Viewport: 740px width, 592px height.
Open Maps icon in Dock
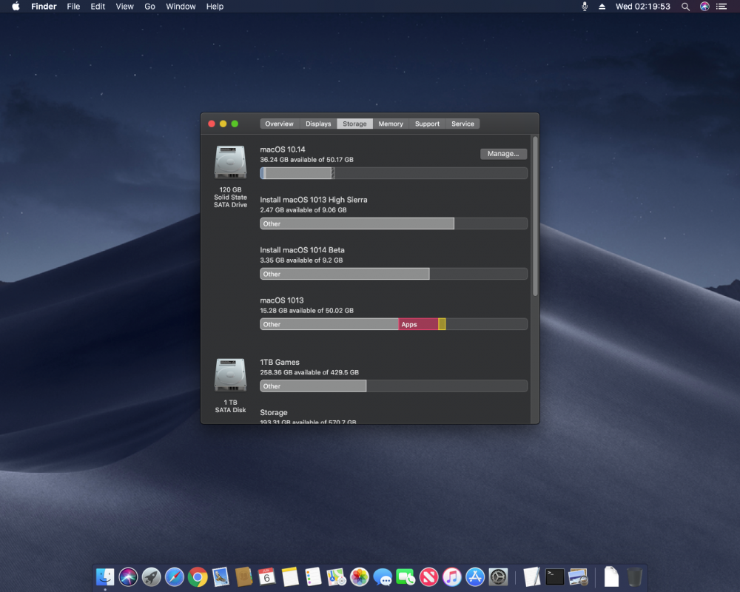click(x=336, y=576)
